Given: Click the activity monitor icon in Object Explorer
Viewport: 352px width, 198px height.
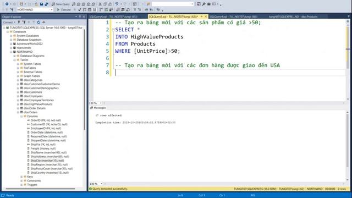Looking at the screenshot, I should click(x=44, y=22).
